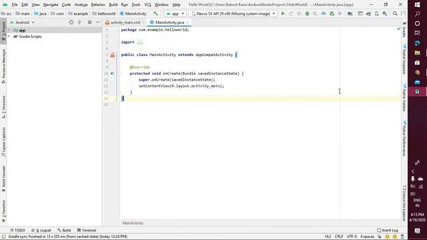Click the Attach Debugger to Android Process icon

[332, 13]
